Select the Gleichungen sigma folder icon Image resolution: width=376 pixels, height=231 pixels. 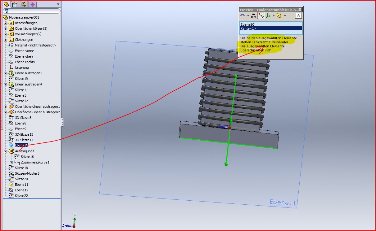tap(11, 40)
